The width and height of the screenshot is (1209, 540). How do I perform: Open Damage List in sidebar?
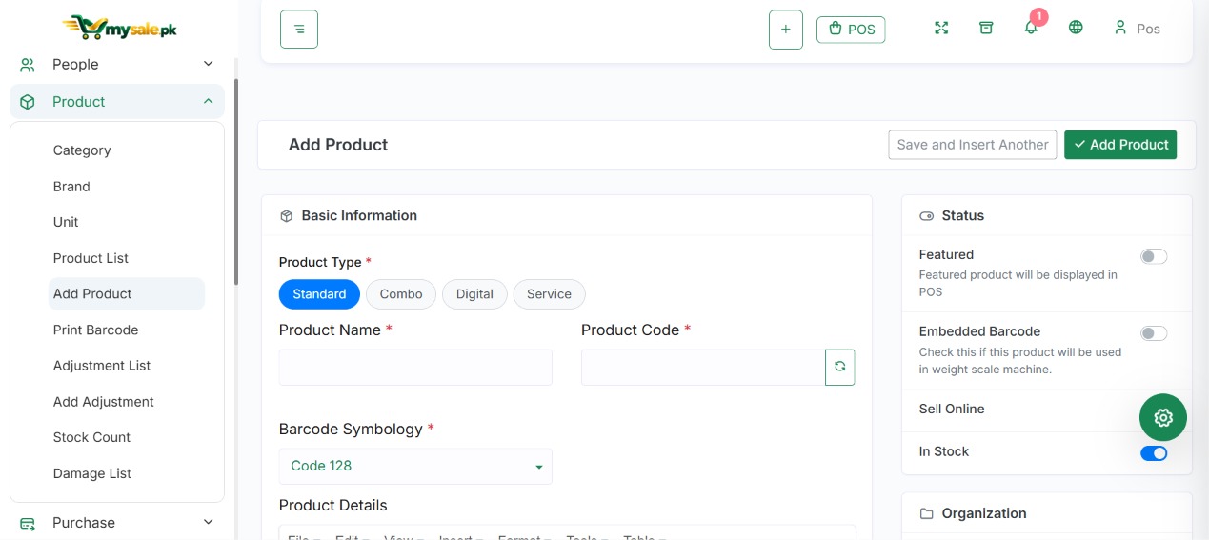click(x=92, y=473)
